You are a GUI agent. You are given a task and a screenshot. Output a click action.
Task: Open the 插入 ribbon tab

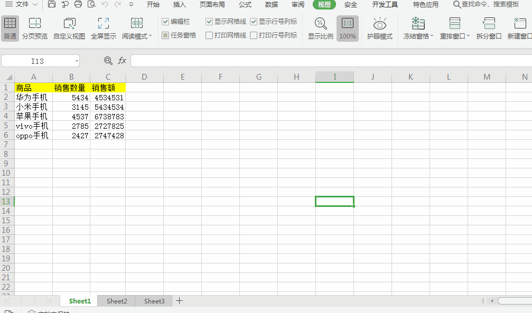click(180, 4)
